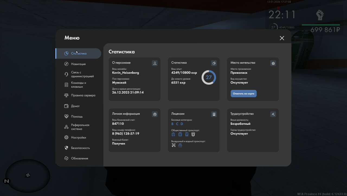Click pie chart icon in Статистика card
The image size is (347, 196).
[x=214, y=63]
